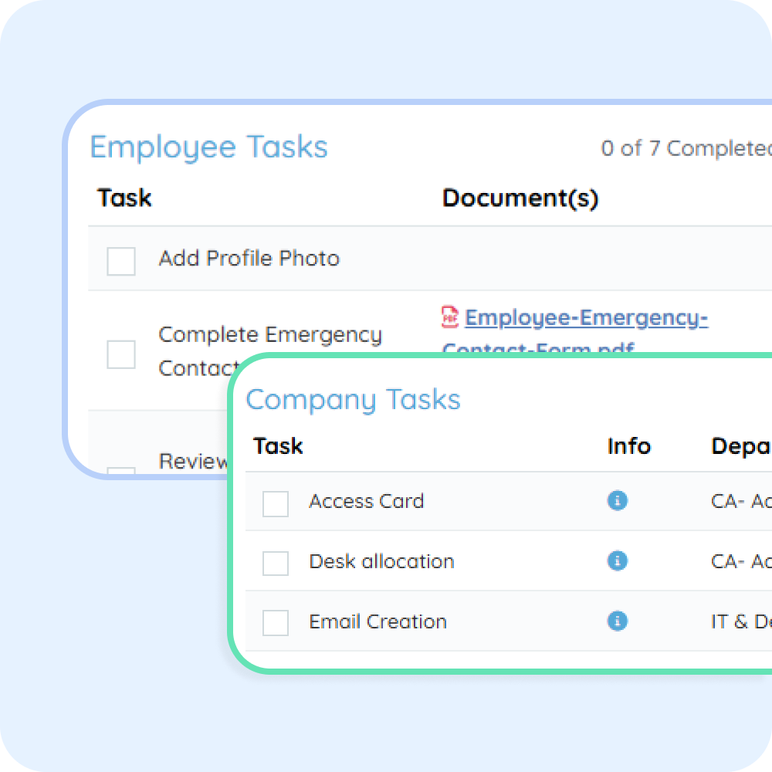Open info icon for Desk allocation
This screenshot has width=772, height=772.
tap(617, 560)
